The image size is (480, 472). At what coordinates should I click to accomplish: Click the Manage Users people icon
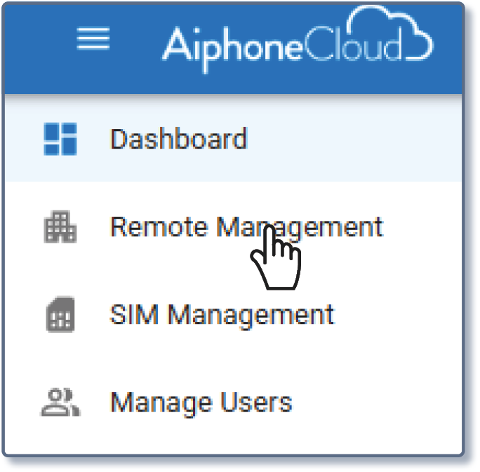[x=60, y=403]
